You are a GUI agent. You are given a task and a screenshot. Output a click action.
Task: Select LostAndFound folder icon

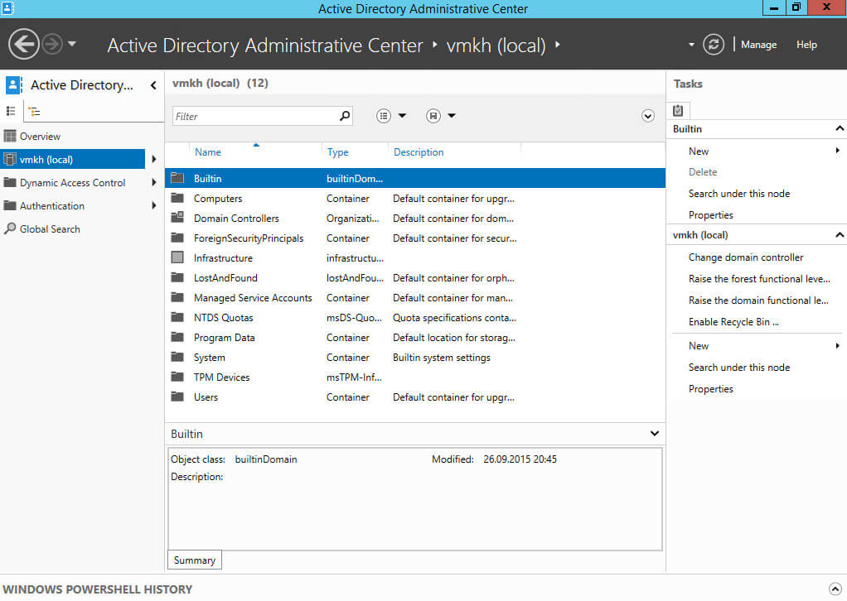coord(177,277)
